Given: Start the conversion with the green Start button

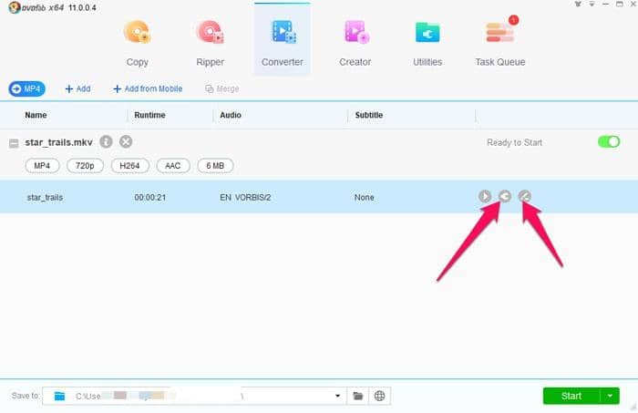Looking at the screenshot, I should click(571, 396).
